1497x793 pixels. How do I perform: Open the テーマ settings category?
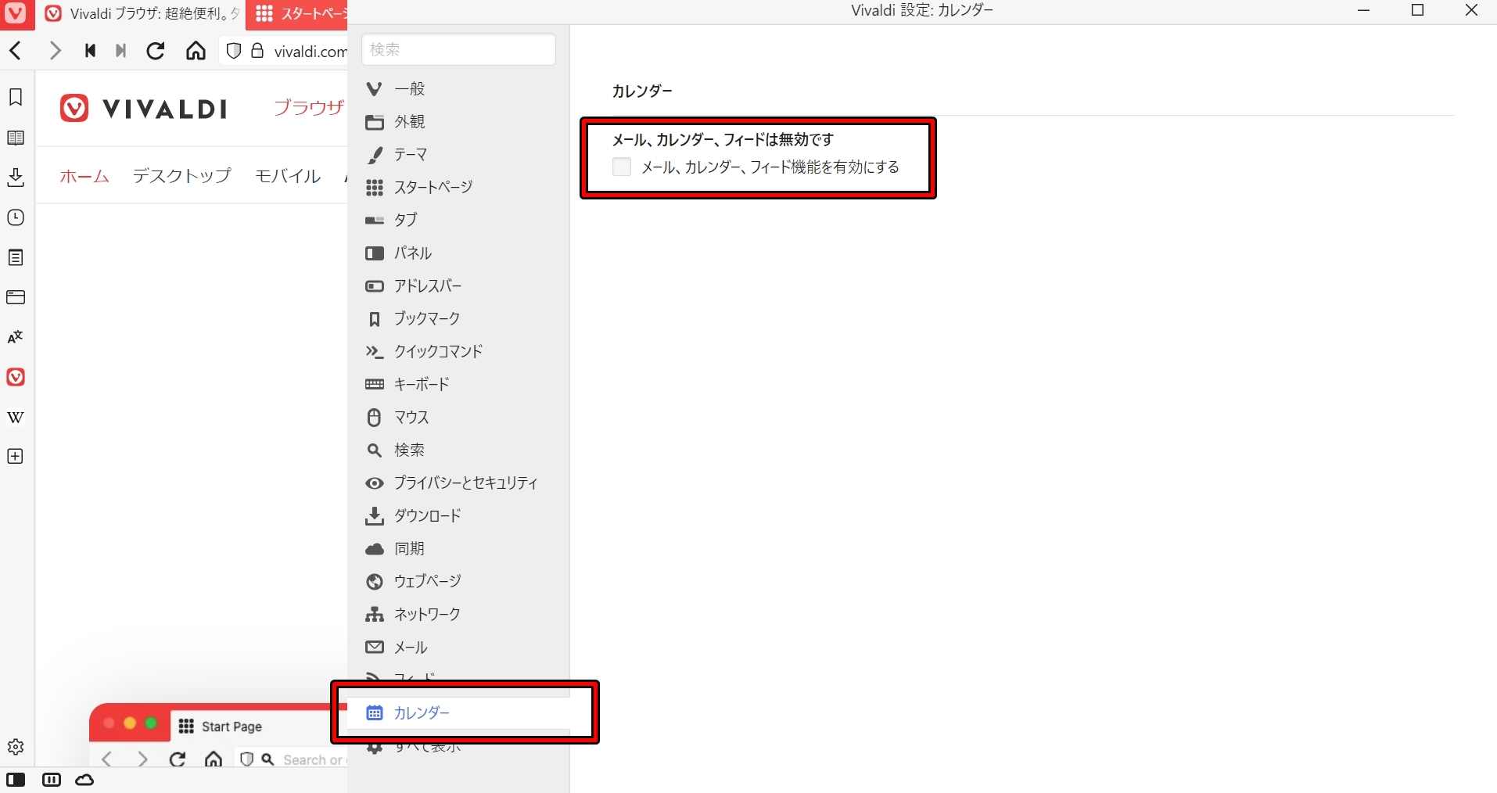coord(458,155)
